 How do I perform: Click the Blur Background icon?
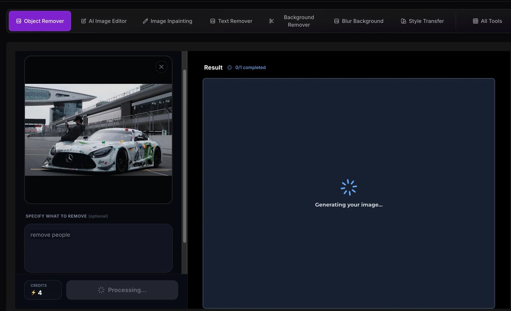pyautogui.click(x=336, y=21)
